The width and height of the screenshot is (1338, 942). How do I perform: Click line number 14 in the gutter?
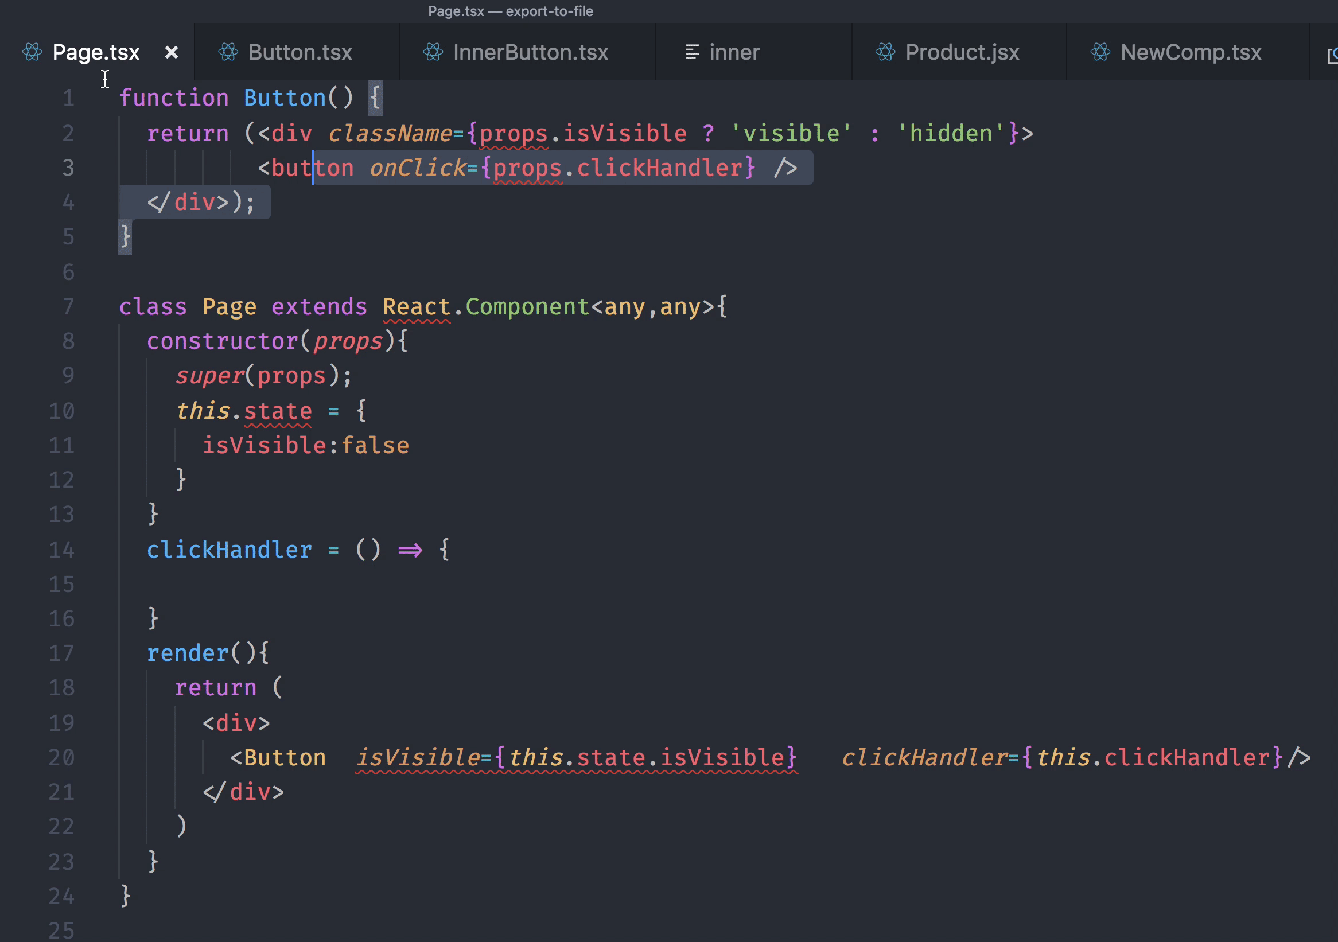pyautogui.click(x=62, y=550)
